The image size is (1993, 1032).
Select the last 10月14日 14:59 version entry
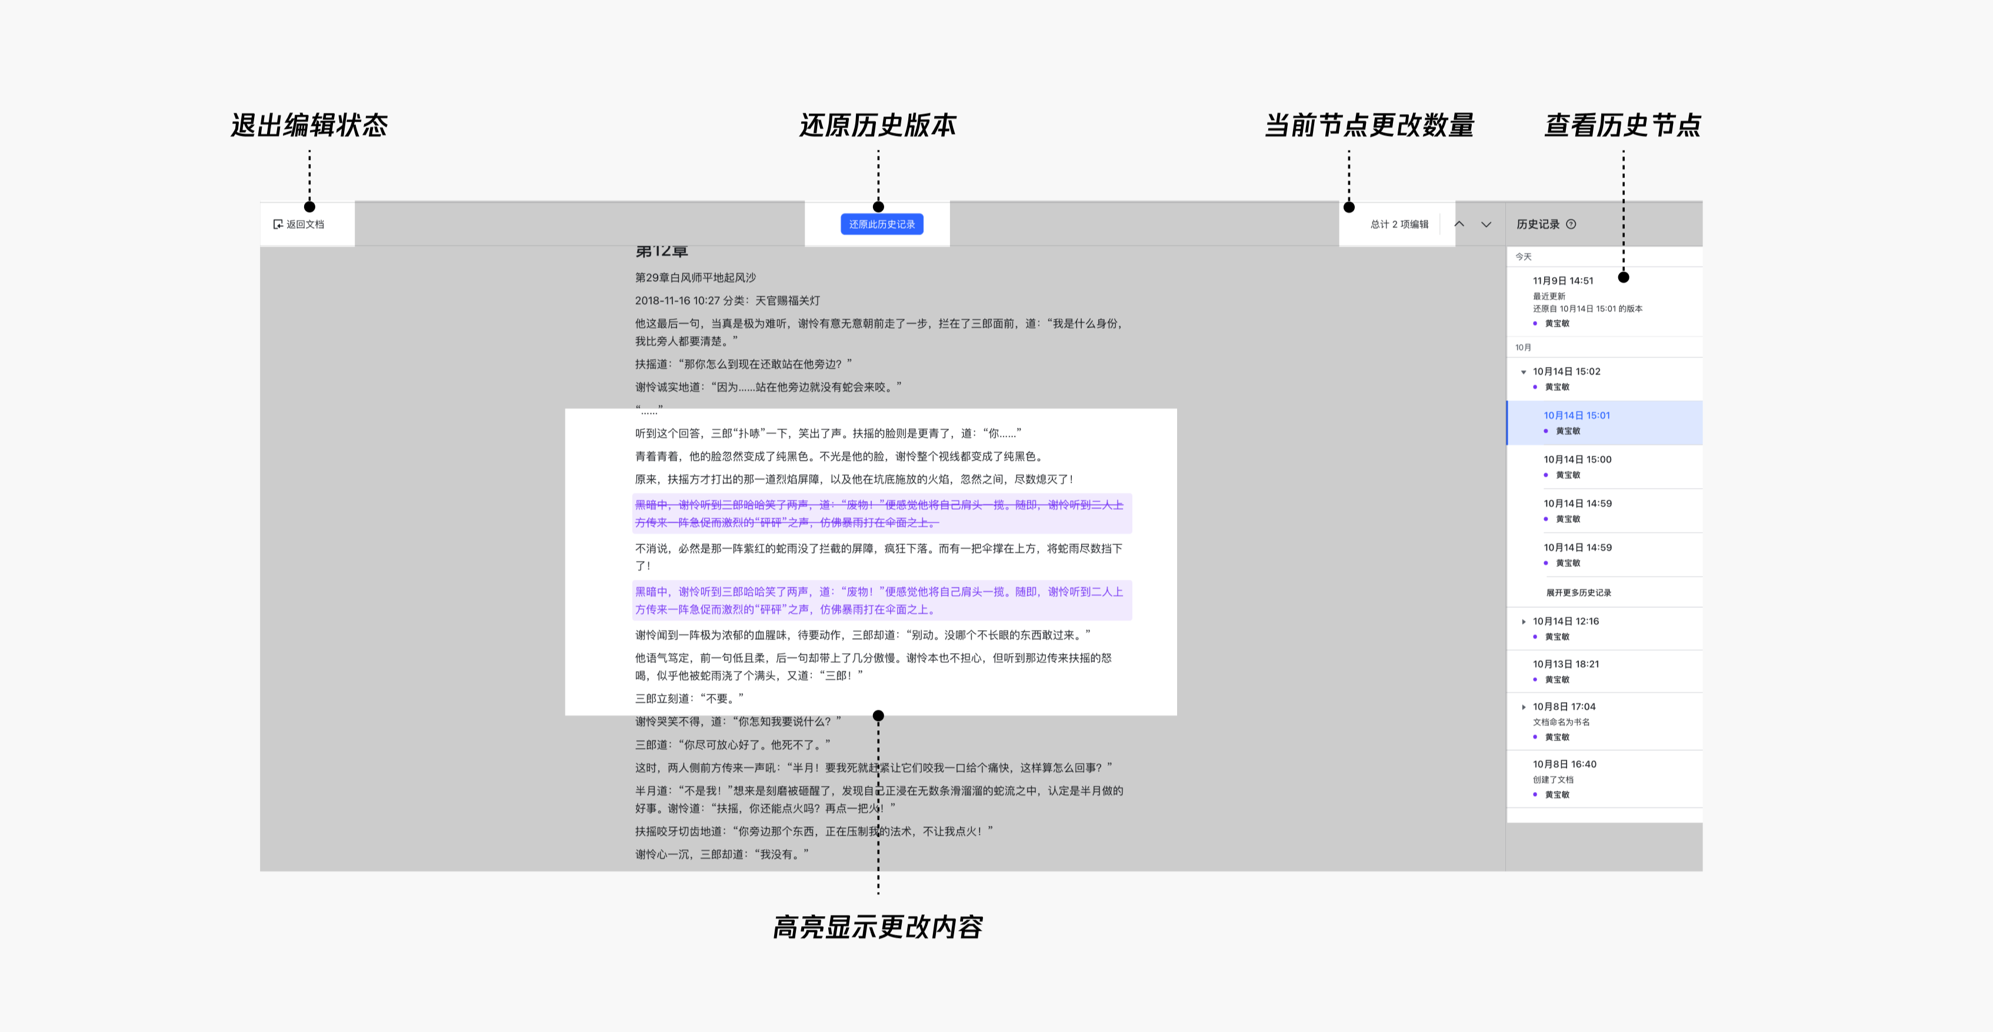[1578, 547]
